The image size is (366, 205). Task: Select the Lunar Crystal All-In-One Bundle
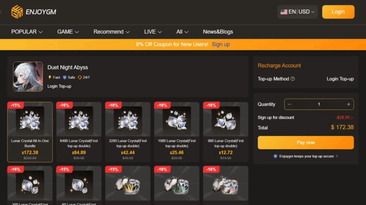[x=30, y=132]
